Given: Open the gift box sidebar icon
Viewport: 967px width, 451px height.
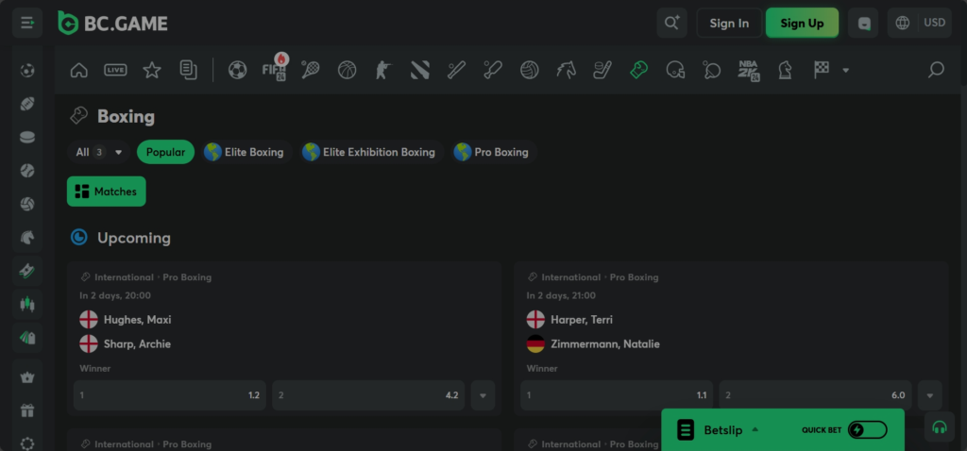Looking at the screenshot, I should 27,410.
